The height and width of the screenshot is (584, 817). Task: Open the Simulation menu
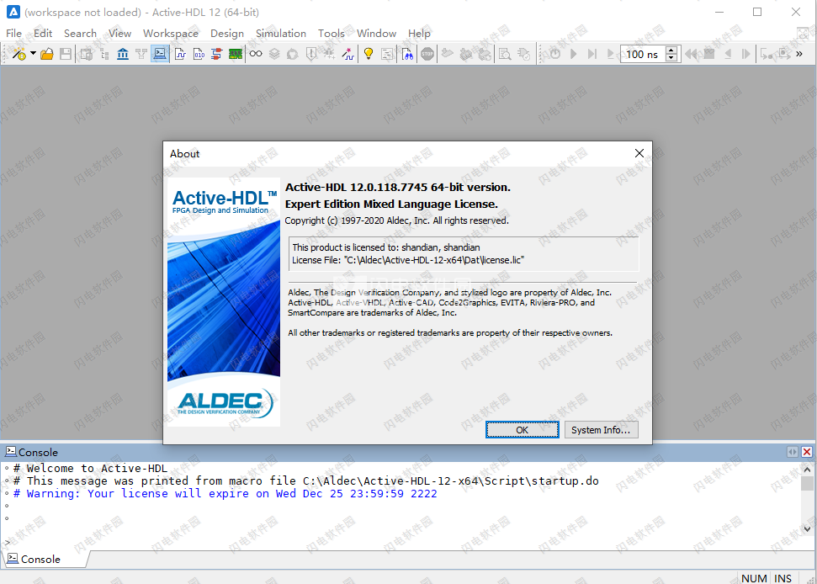(x=281, y=34)
